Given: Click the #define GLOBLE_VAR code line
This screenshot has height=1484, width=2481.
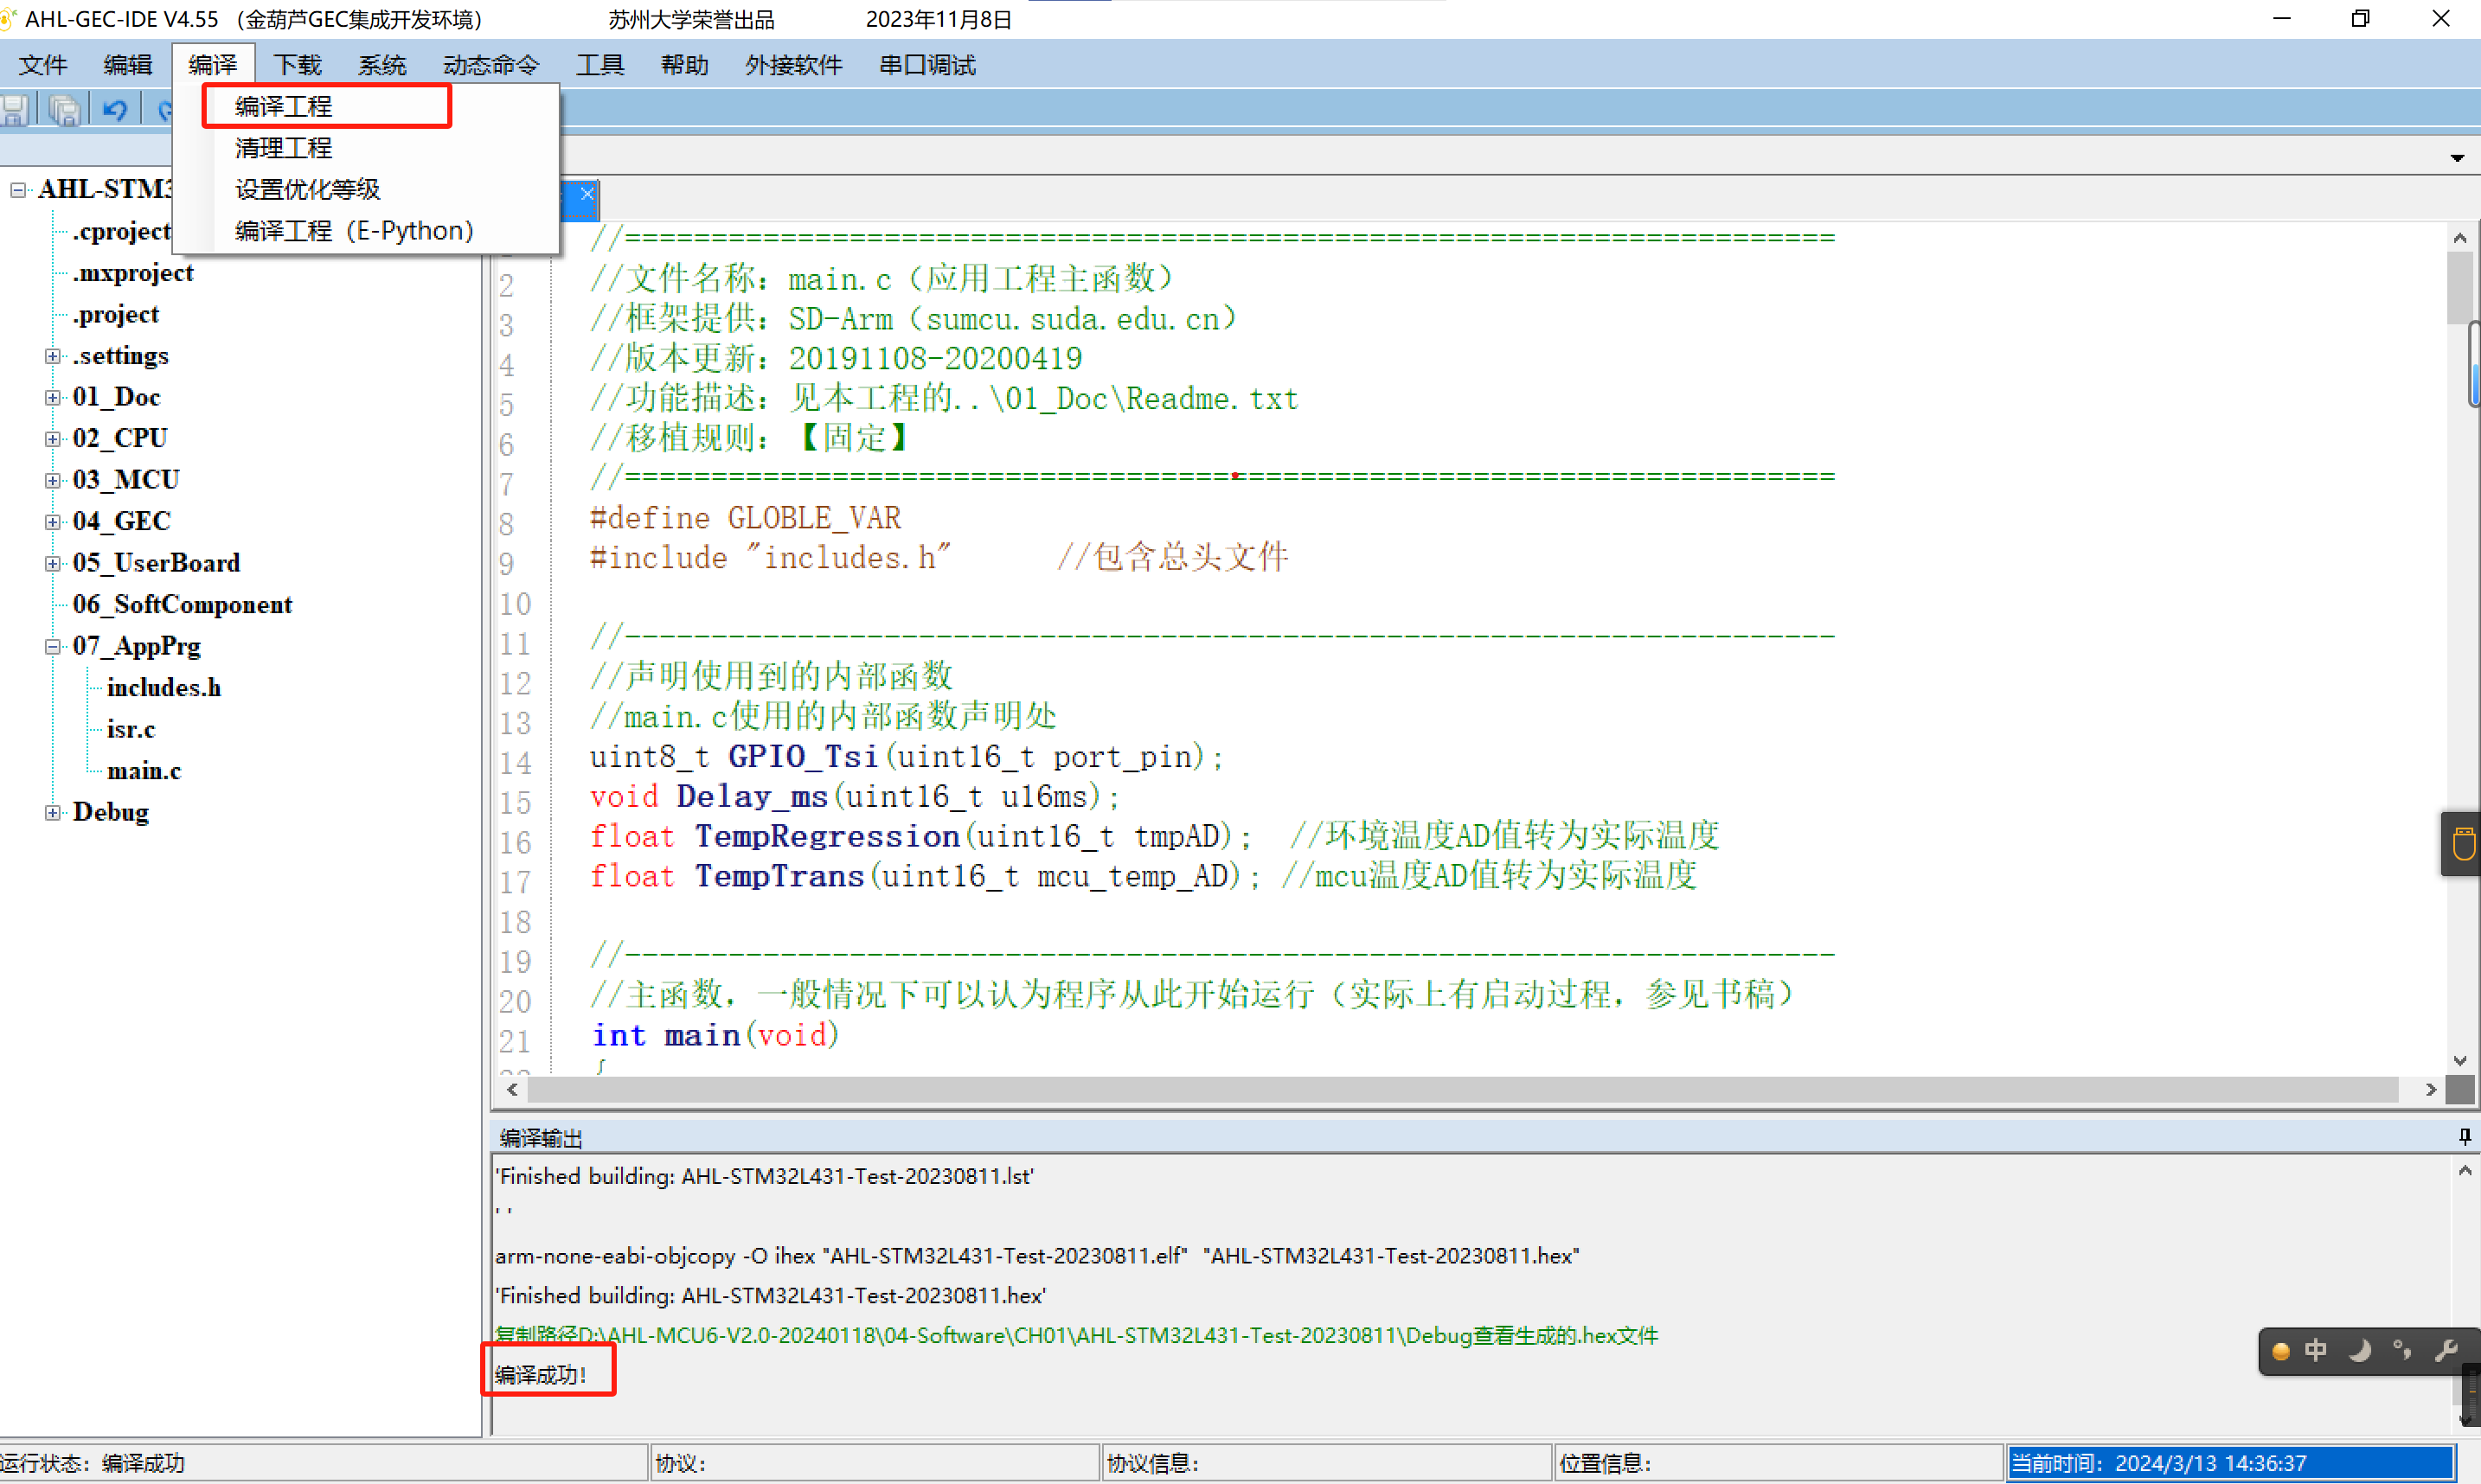Looking at the screenshot, I should [x=745, y=518].
